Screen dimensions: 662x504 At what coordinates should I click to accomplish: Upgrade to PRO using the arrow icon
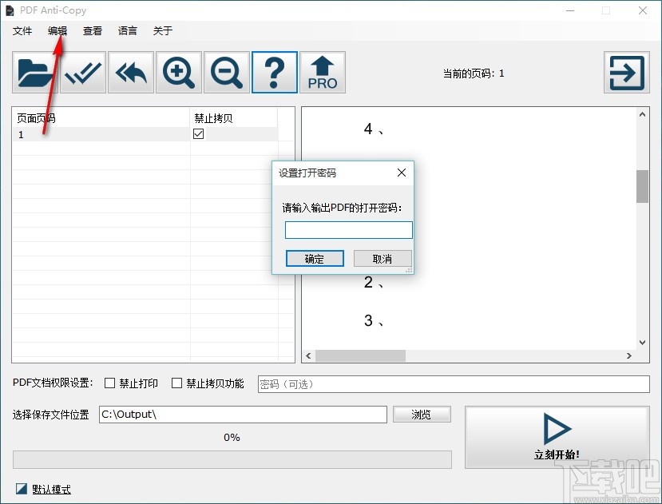[323, 72]
